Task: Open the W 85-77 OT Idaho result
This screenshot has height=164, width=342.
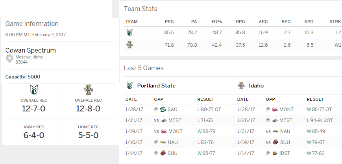Action: [x=319, y=109]
